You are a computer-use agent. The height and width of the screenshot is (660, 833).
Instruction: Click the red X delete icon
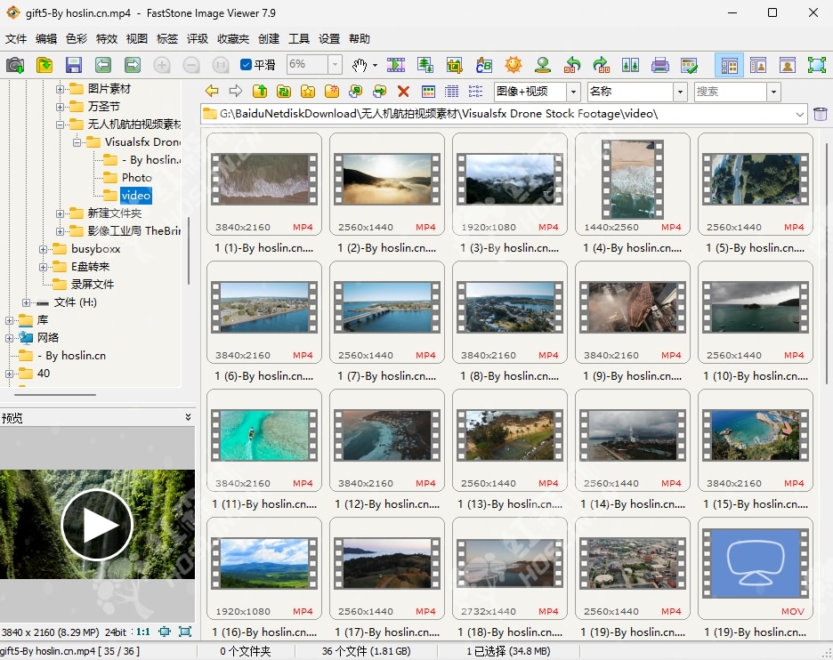[x=403, y=91]
